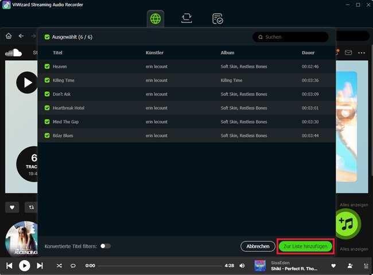
Task: Uncheck the Don't Ask track checkbox
Action: [47, 94]
